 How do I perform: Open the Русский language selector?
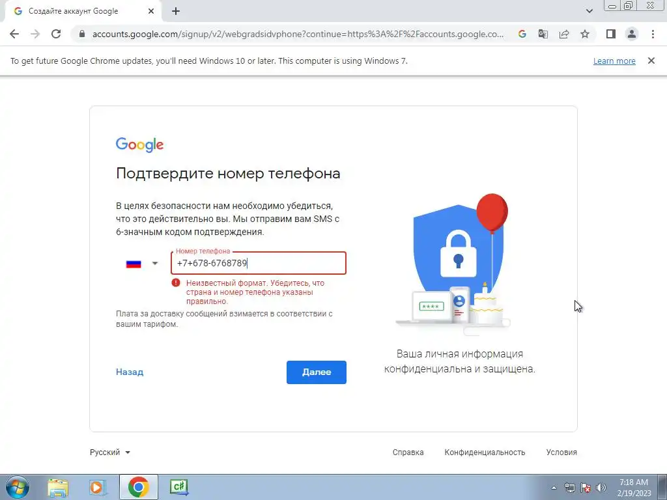(x=109, y=452)
